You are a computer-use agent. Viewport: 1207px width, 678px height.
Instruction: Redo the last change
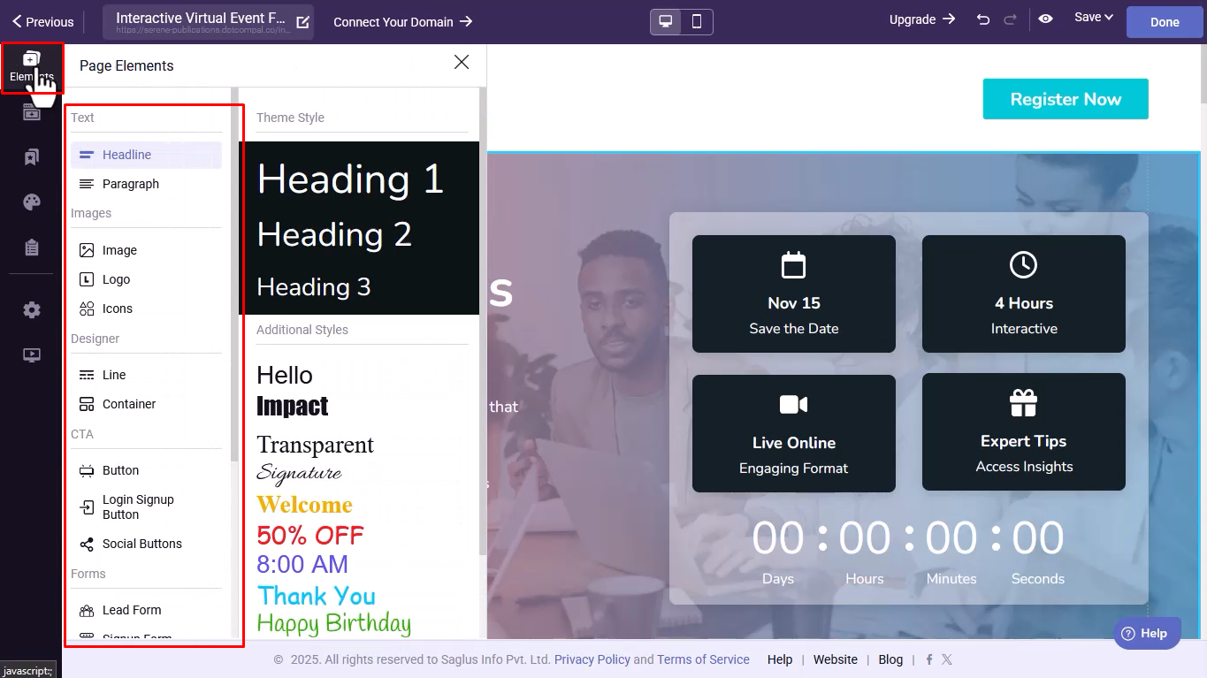coord(1010,19)
